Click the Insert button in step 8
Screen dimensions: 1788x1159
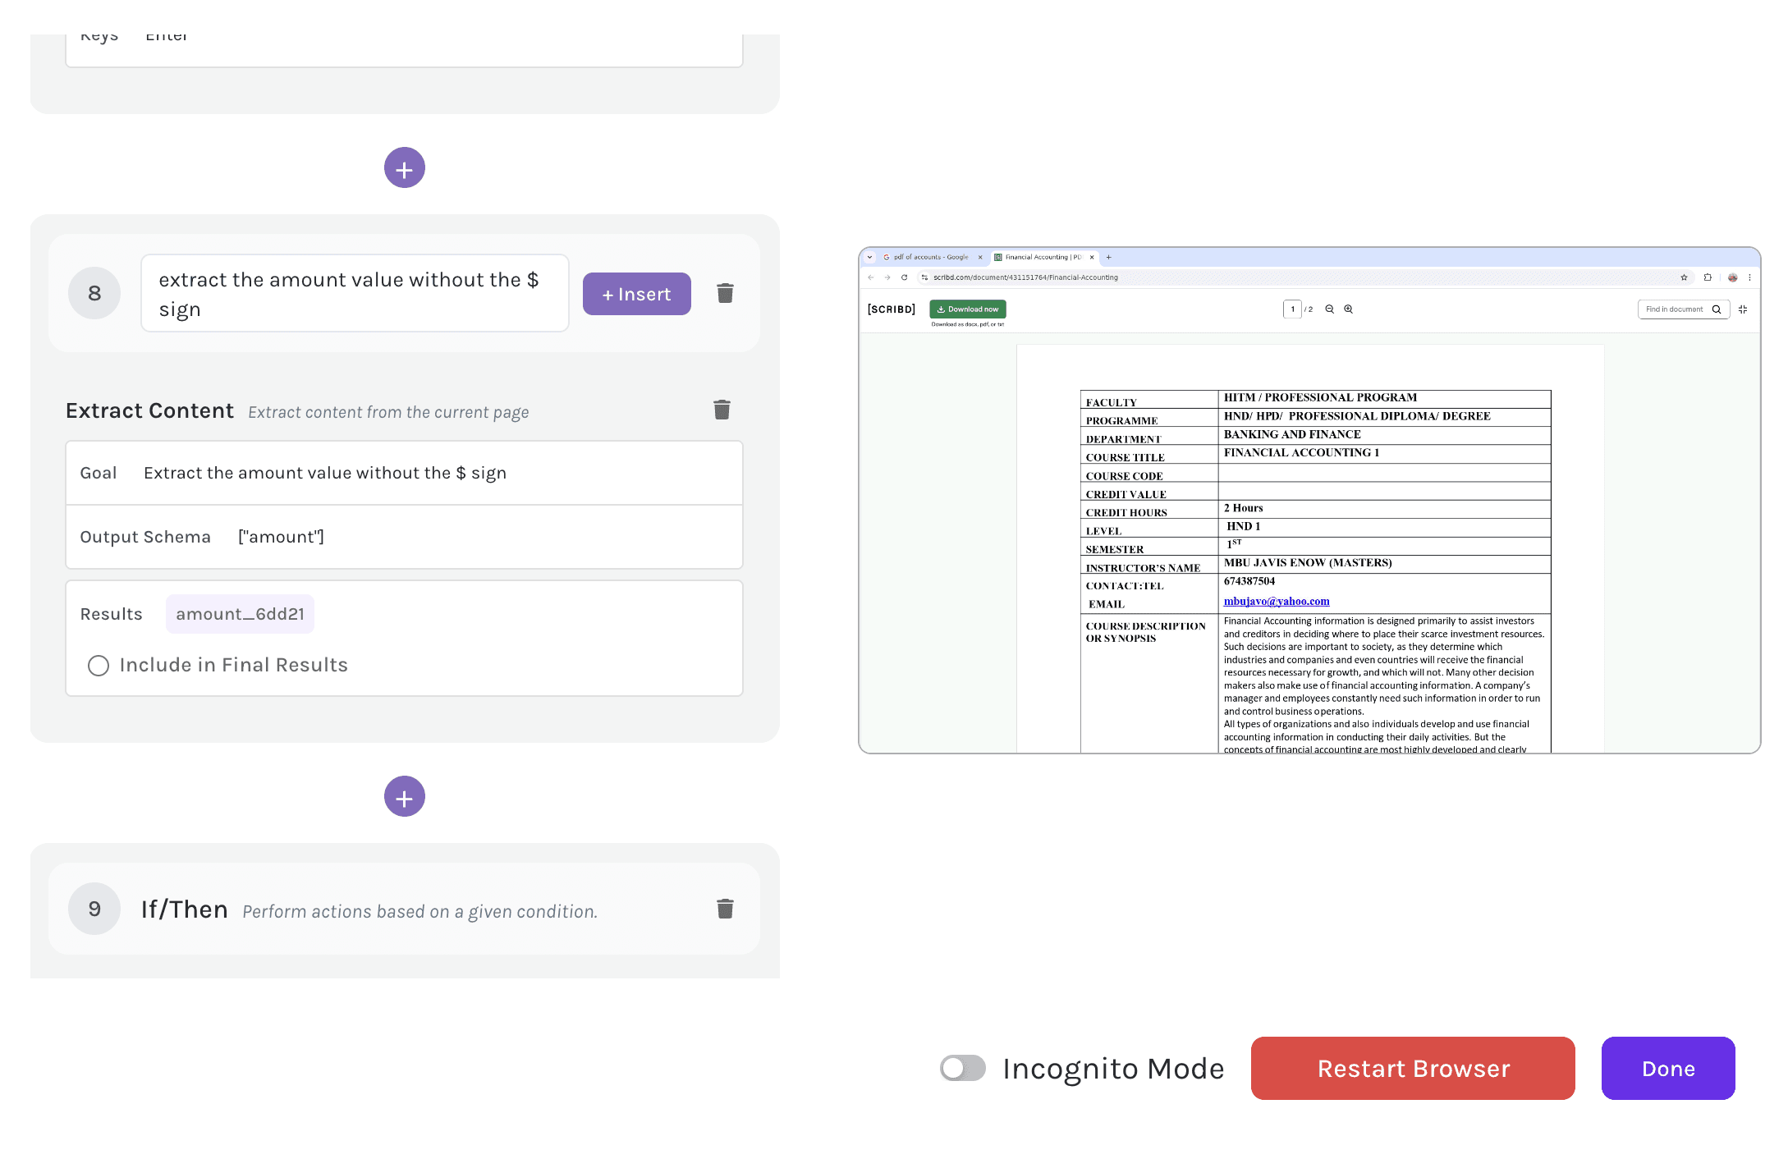tap(636, 294)
